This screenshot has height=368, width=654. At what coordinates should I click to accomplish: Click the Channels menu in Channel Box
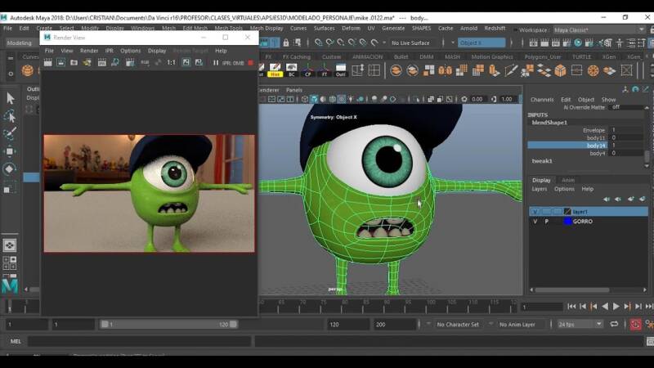541,100
